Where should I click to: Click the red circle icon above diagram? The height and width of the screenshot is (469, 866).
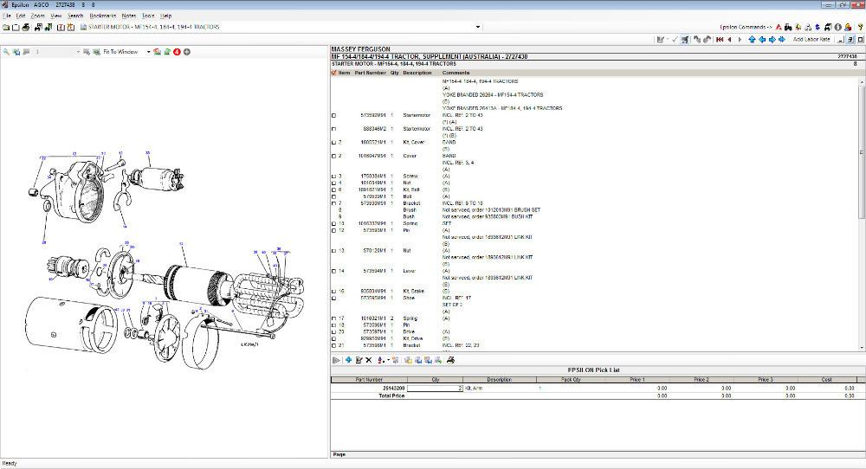coord(177,52)
